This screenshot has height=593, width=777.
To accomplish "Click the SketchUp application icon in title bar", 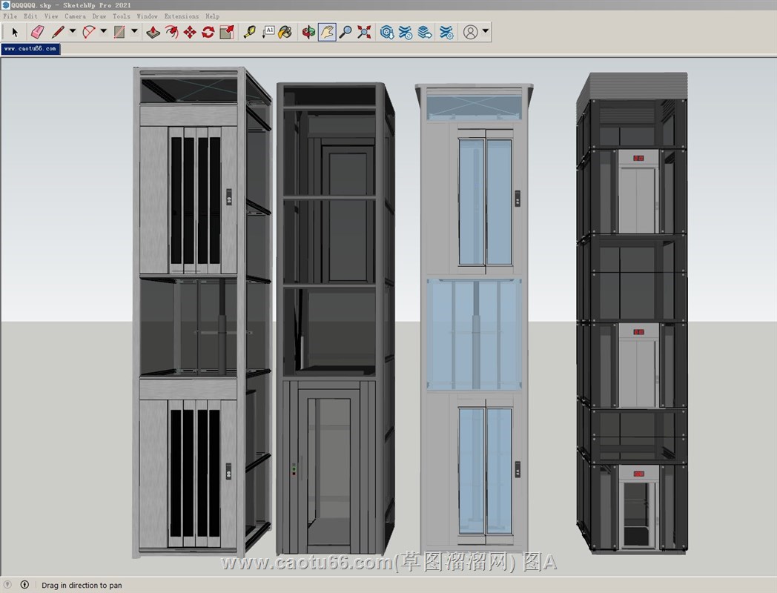I will coord(5,5).
